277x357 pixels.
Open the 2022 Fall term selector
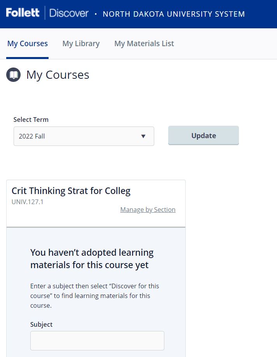(84, 136)
